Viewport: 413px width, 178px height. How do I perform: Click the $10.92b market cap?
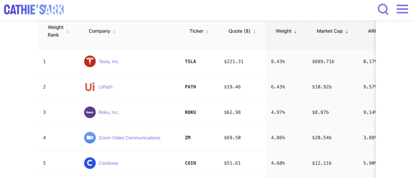(322, 87)
